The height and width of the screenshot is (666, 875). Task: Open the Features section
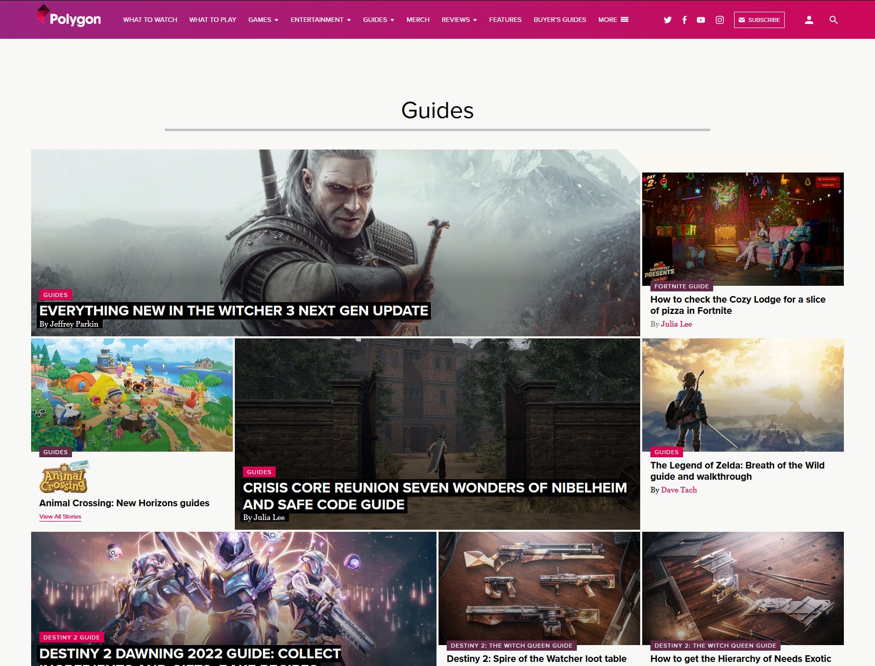click(505, 20)
